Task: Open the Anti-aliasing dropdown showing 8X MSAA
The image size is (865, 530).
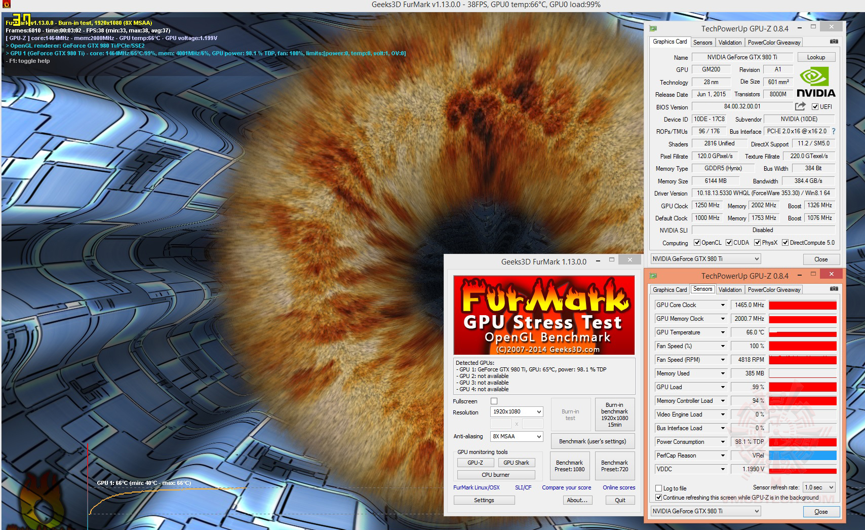Action: 517,436
